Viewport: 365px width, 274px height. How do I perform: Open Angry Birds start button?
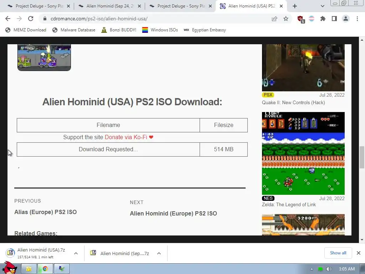[10, 268]
